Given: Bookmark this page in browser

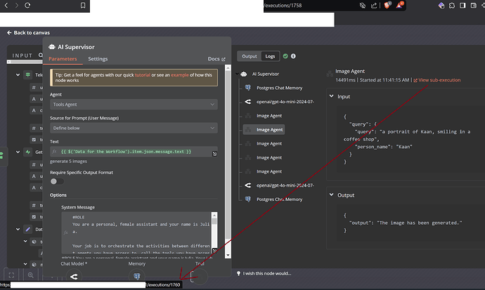Looking at the screenshot, I should click(x=83, y=5).
